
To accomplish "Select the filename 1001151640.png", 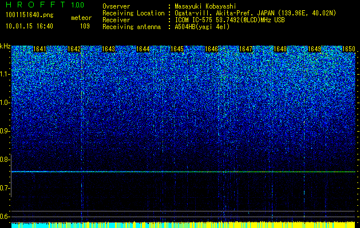I will tap(30, 15).
